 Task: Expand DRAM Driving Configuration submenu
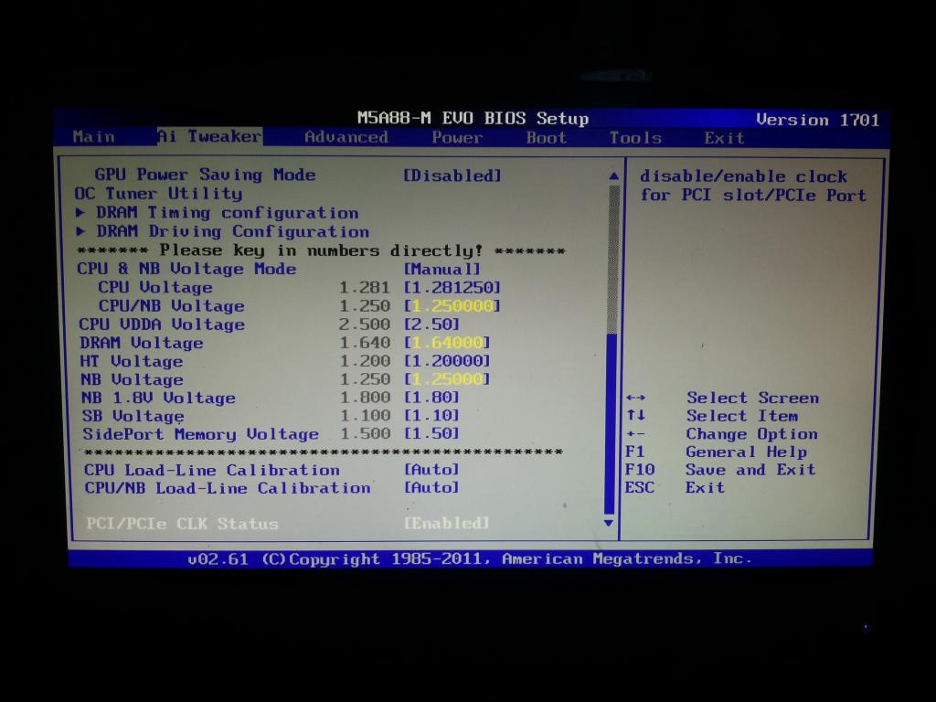[x=233, y=231]
